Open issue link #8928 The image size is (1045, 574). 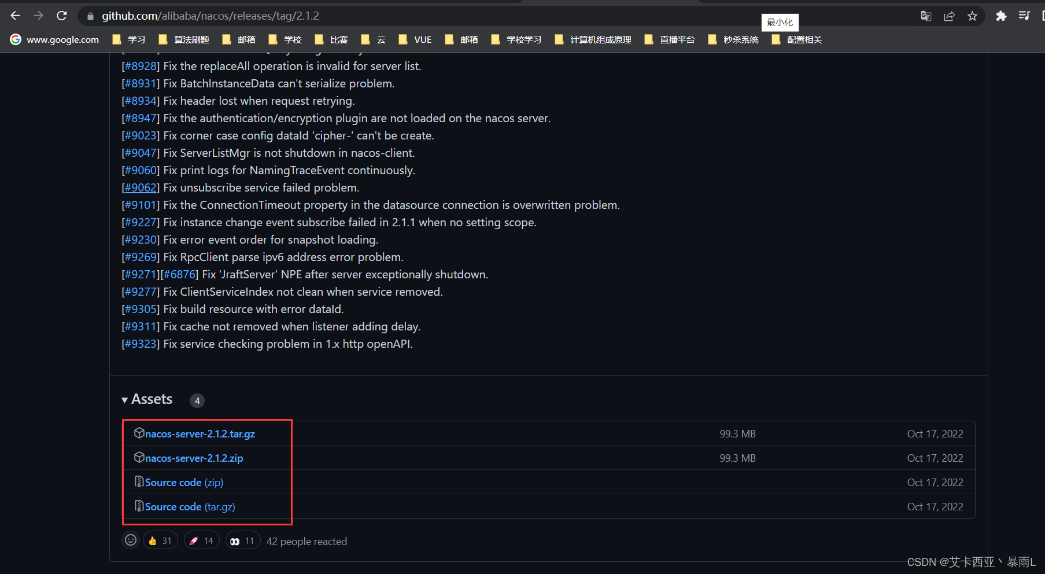(141, 66)
